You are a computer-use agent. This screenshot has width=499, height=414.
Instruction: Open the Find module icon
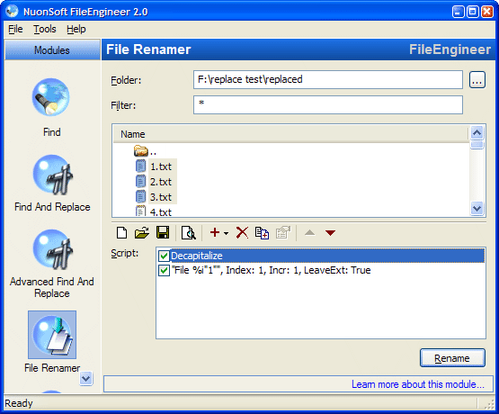[51, 97]
